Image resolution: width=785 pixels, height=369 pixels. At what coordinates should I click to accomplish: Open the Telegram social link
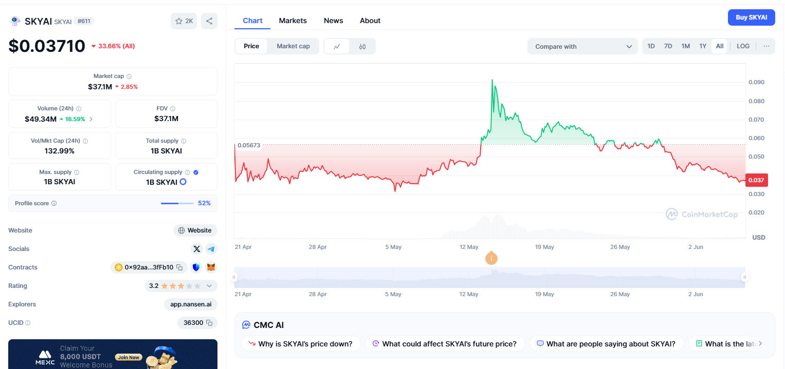click(x=211, y=249)
